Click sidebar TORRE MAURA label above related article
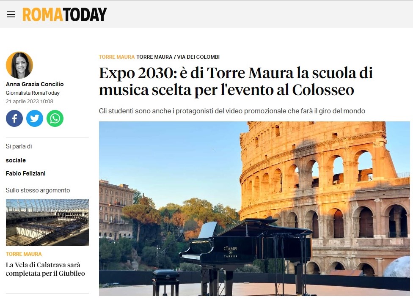This screenshot has height=299, width=413. click(24, 254)
